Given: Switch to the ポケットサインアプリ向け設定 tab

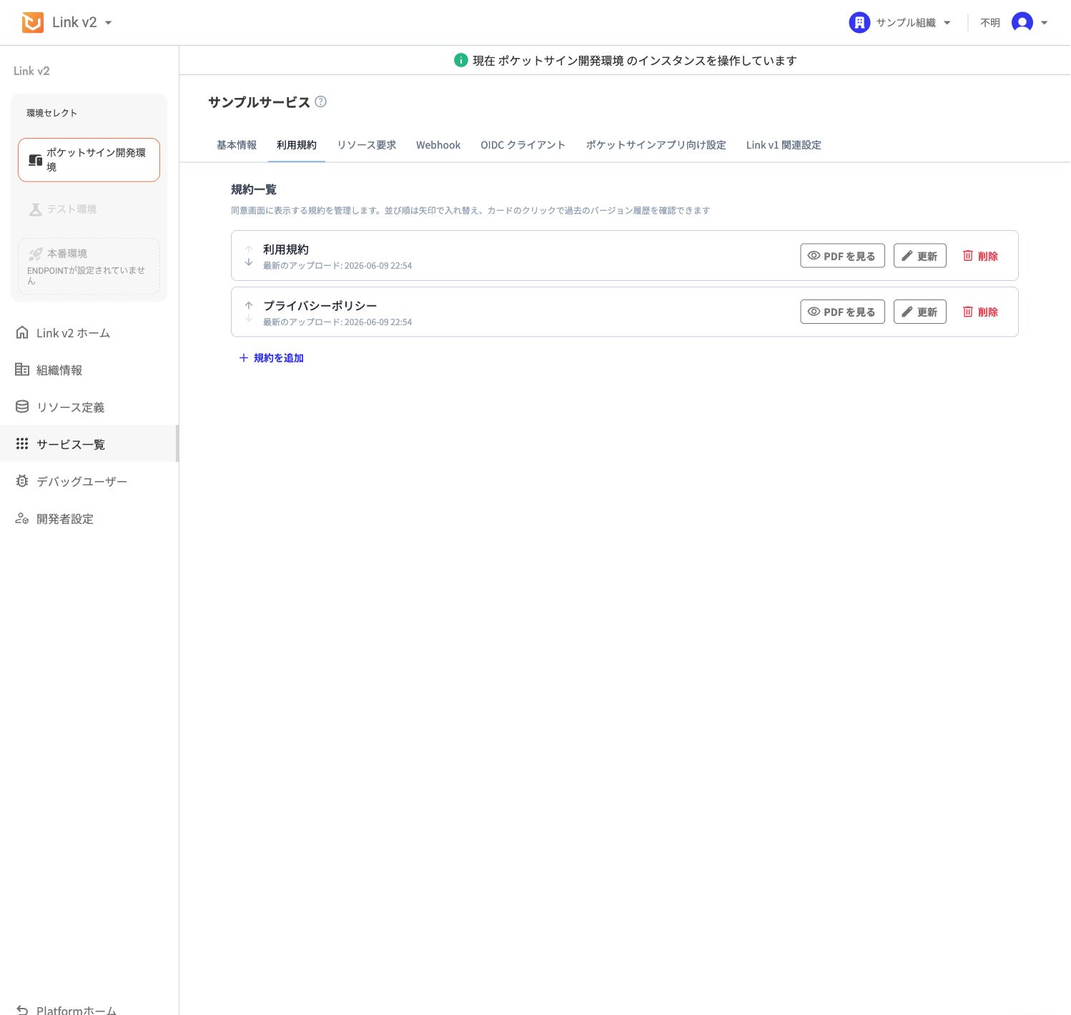Looking at the screenshot, I should pos(656,145).
